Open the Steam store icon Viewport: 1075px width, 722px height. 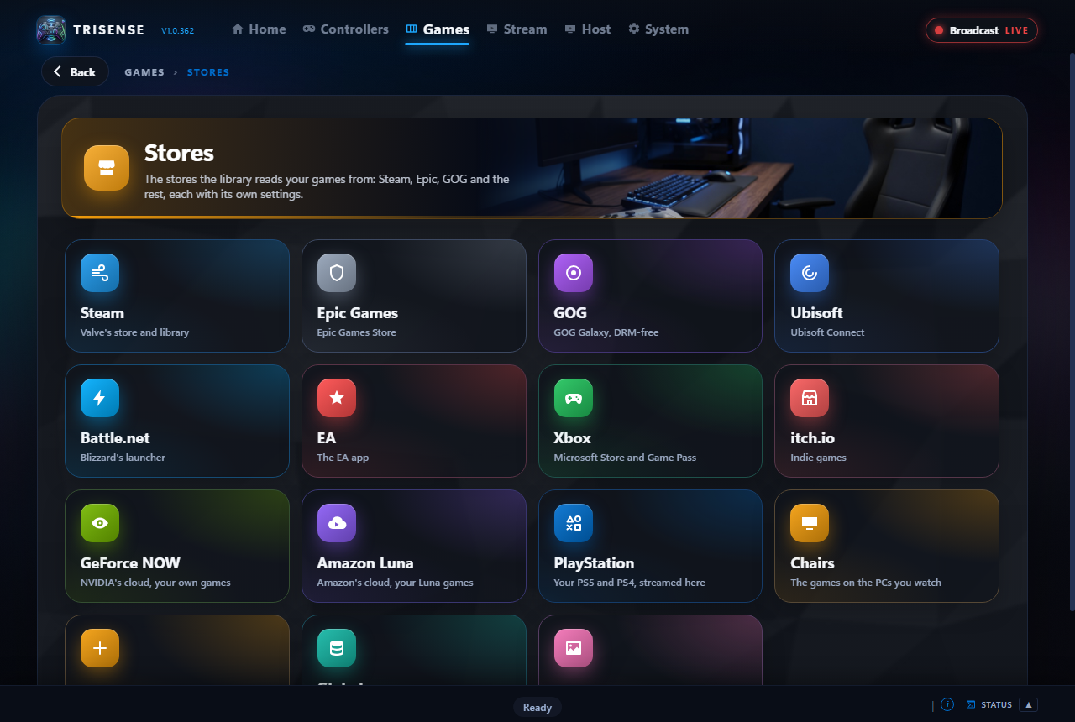tap(100, 273)
